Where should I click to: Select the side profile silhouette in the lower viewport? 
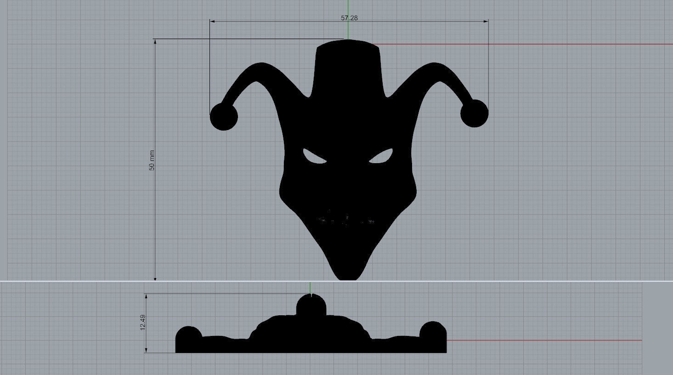pos(311,334)
